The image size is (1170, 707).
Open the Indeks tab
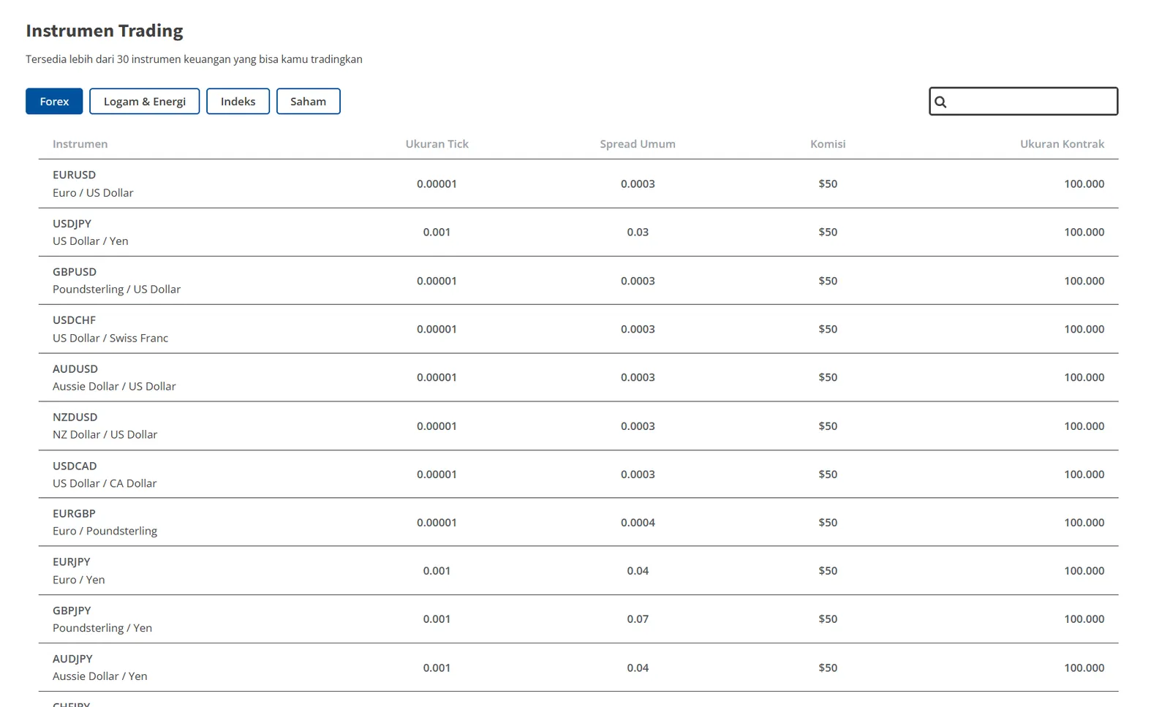coord(238,102)
